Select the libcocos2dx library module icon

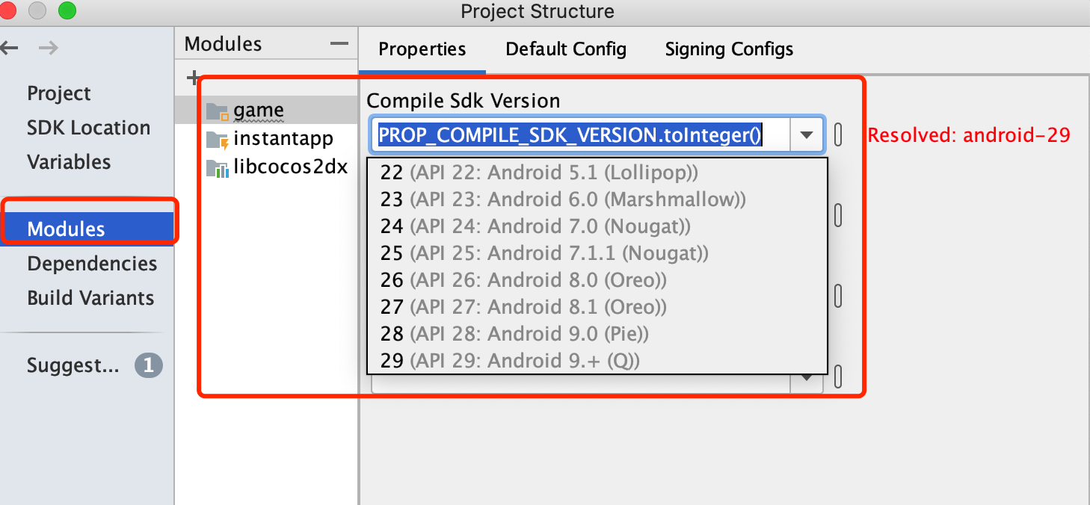(x=217, y=168)
